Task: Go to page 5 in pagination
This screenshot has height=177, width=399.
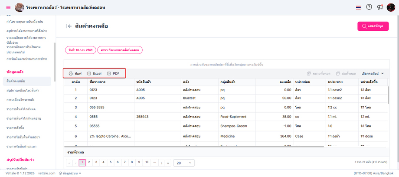Action: point(110,162)
